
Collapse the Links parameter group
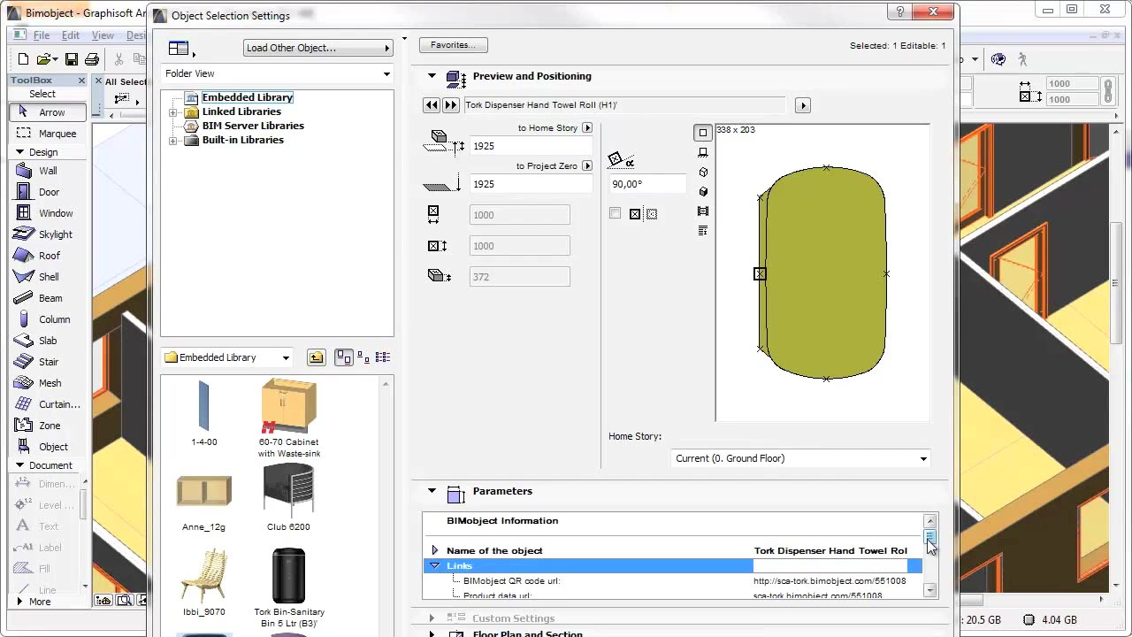click(434, 565)
